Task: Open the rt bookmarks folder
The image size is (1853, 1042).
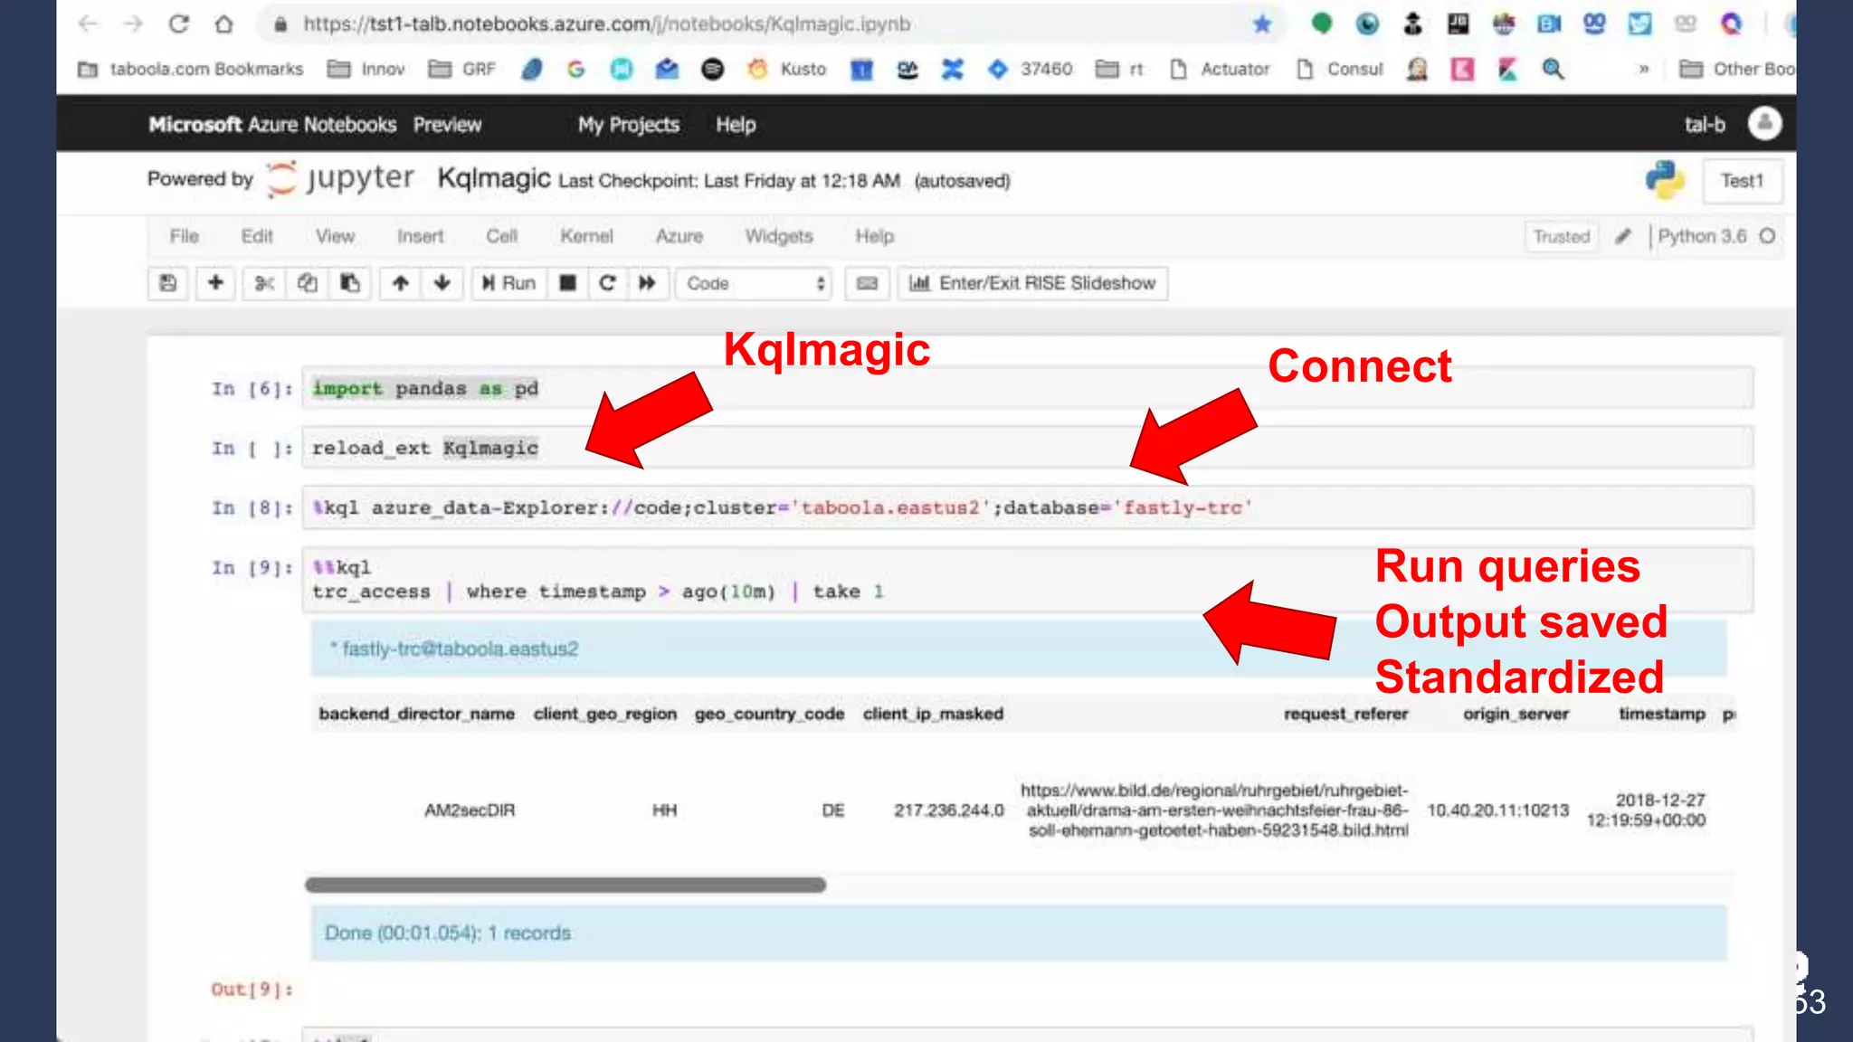Action: [1120, 69]
